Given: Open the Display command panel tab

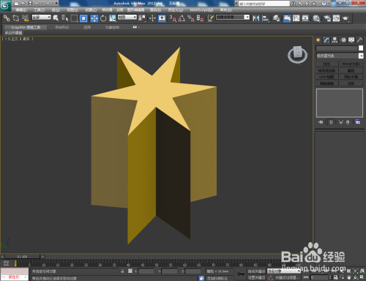Looking at the screenshot, I should (x=351, y=40).
